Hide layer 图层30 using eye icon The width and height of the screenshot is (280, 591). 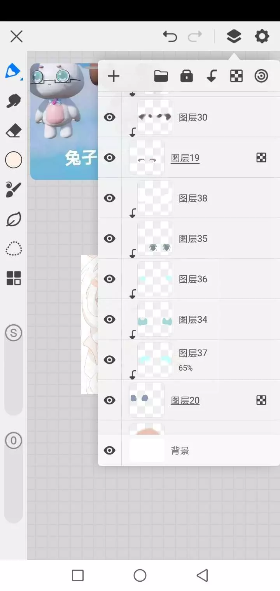(110, 117)
